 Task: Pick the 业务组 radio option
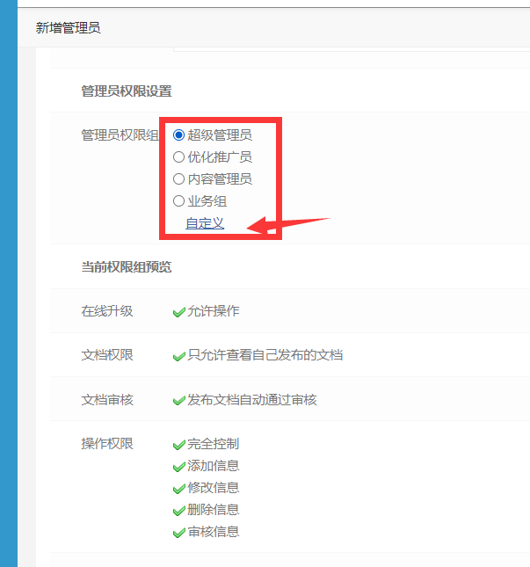[178, 201]
